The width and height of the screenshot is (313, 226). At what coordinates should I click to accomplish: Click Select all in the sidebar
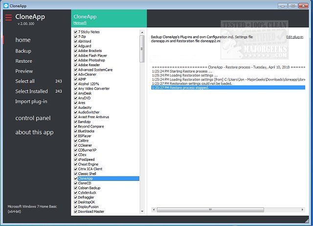click(x=25, y=81)
